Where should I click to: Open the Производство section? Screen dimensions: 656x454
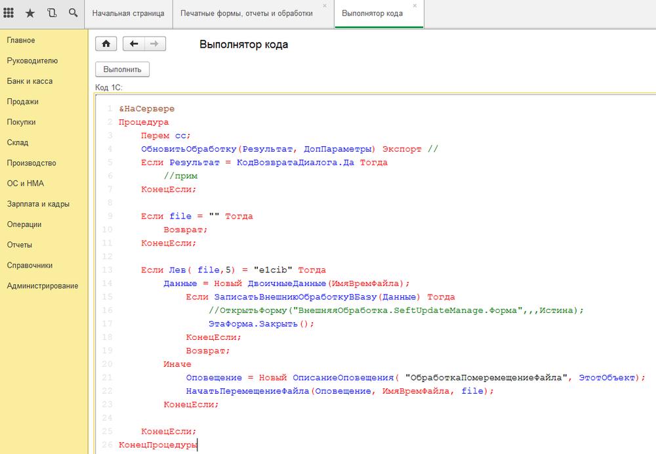31,163
